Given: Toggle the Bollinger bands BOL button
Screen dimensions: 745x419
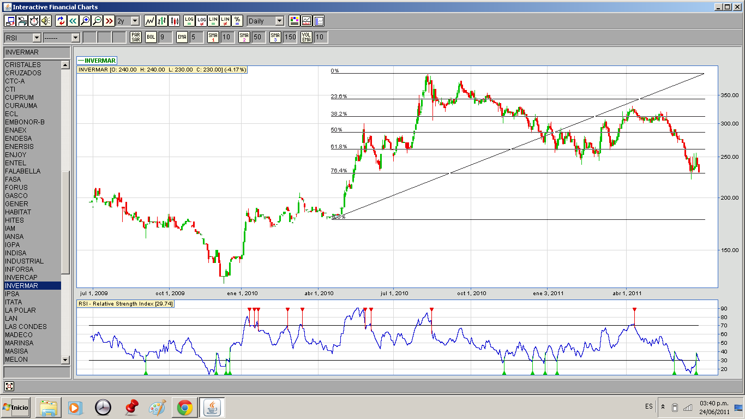Looking at the screenshot, I should [x=151, y=37].
